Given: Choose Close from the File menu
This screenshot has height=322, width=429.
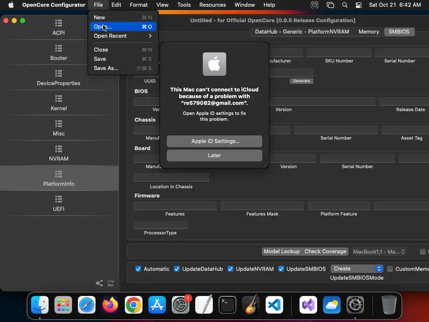Looking at the screenshot, I should [x=123, y=49].
